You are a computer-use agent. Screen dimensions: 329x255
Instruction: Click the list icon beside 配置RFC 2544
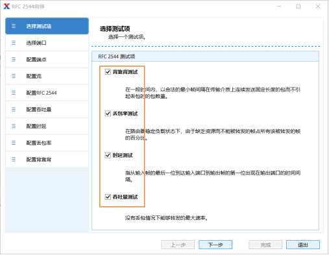tap(14, 93)
